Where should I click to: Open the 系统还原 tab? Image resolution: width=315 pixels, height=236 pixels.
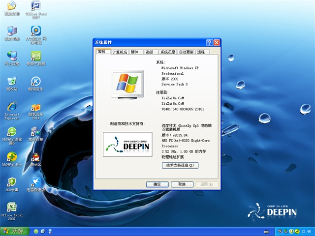click(x=167, y=52)
